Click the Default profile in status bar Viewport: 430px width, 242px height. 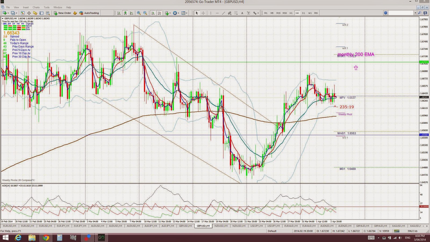(272, 231)
